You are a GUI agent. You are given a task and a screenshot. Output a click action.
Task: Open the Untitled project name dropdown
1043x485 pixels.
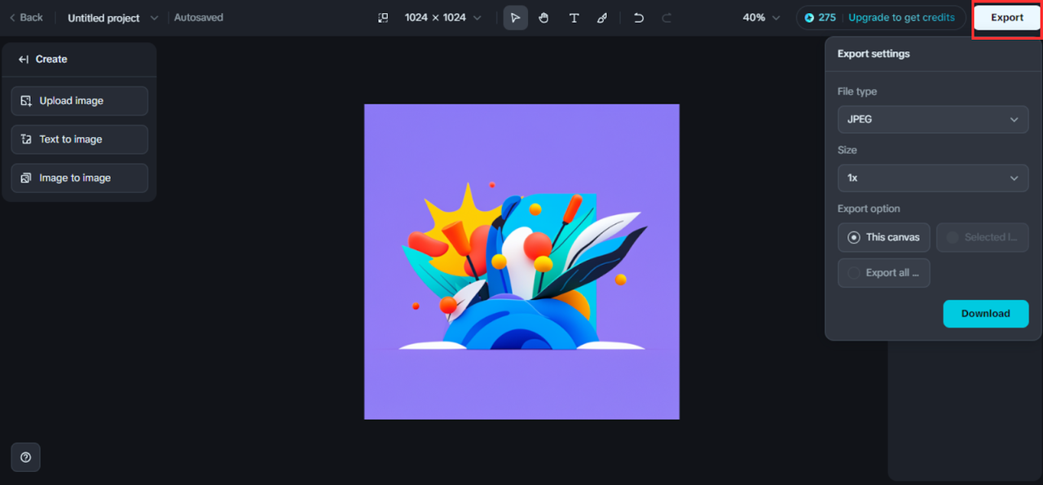112,18
